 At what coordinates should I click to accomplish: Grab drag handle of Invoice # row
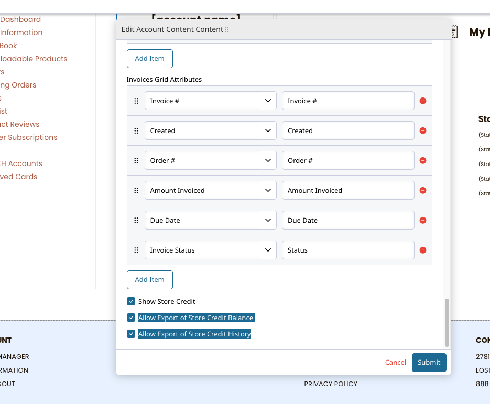pos(136,101)
